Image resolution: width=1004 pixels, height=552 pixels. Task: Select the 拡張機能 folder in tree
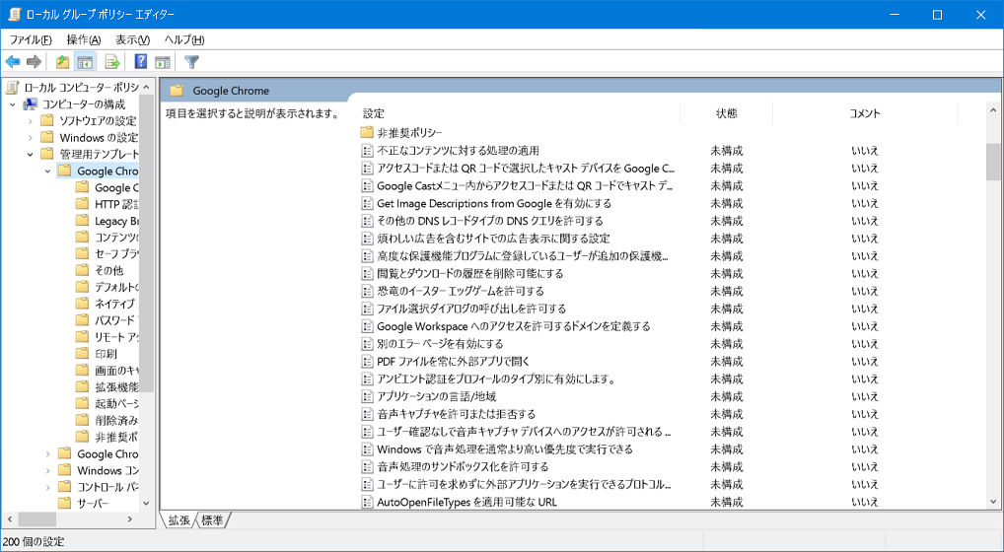coord(107,387)
